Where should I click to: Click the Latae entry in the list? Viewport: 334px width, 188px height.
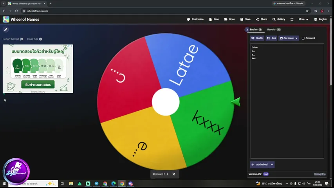255,47
